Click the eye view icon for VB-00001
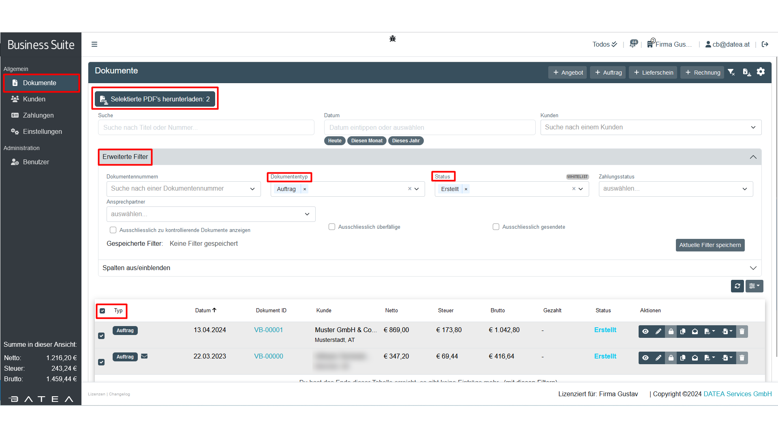 [x=645, y=332]
